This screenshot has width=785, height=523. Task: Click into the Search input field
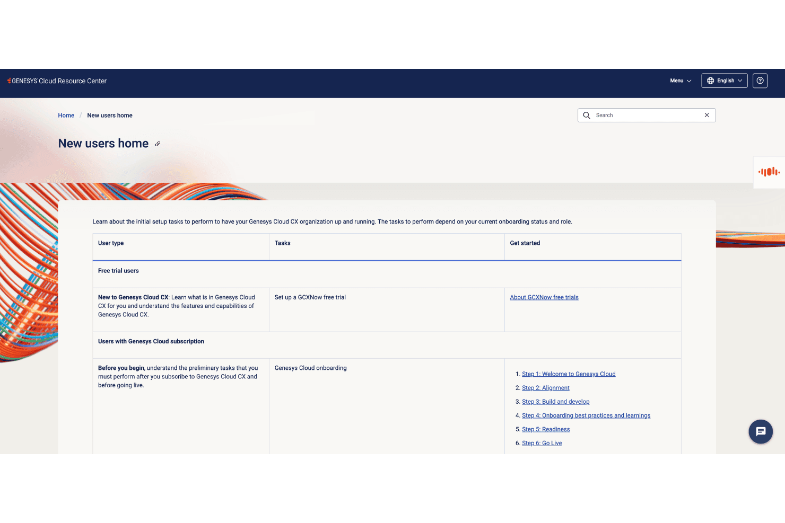(x=647, y=115)
